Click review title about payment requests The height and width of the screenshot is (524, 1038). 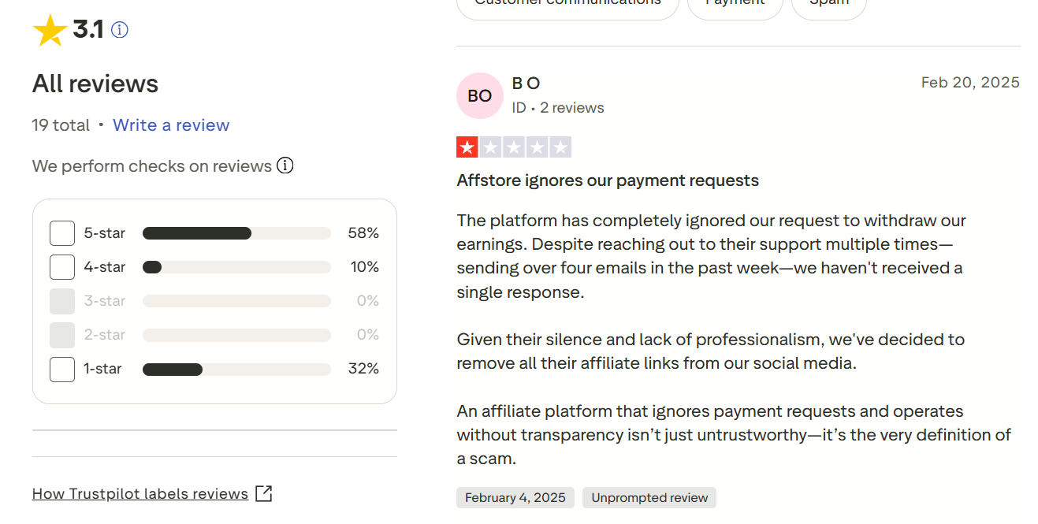(x=608, y=180)
